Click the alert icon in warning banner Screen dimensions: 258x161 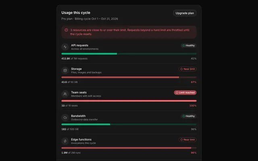66,30
